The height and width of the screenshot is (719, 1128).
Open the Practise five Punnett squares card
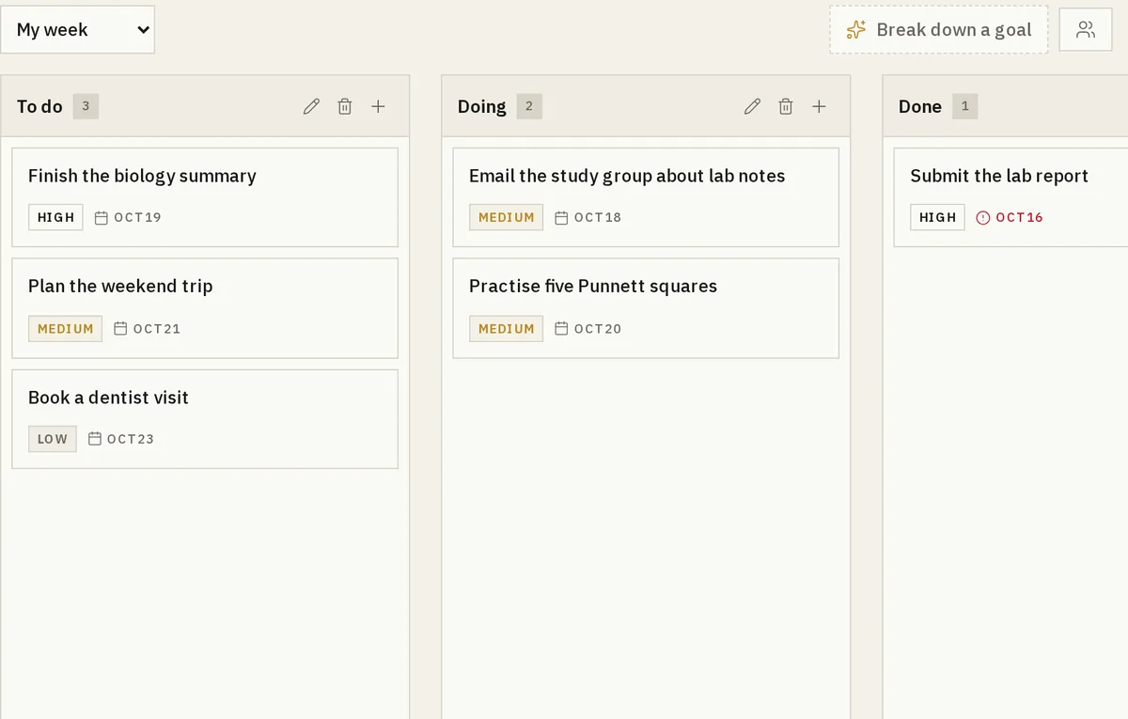(646, 308)
